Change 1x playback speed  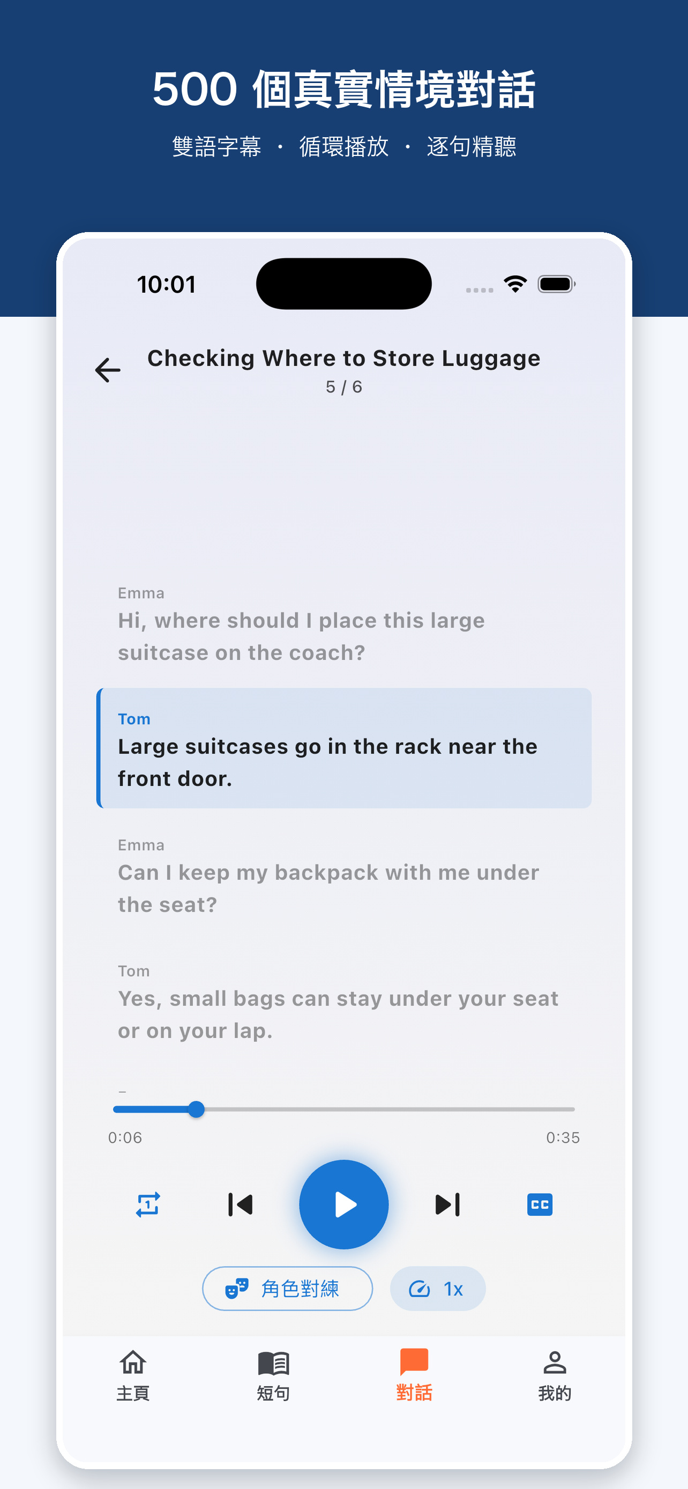437,1289
